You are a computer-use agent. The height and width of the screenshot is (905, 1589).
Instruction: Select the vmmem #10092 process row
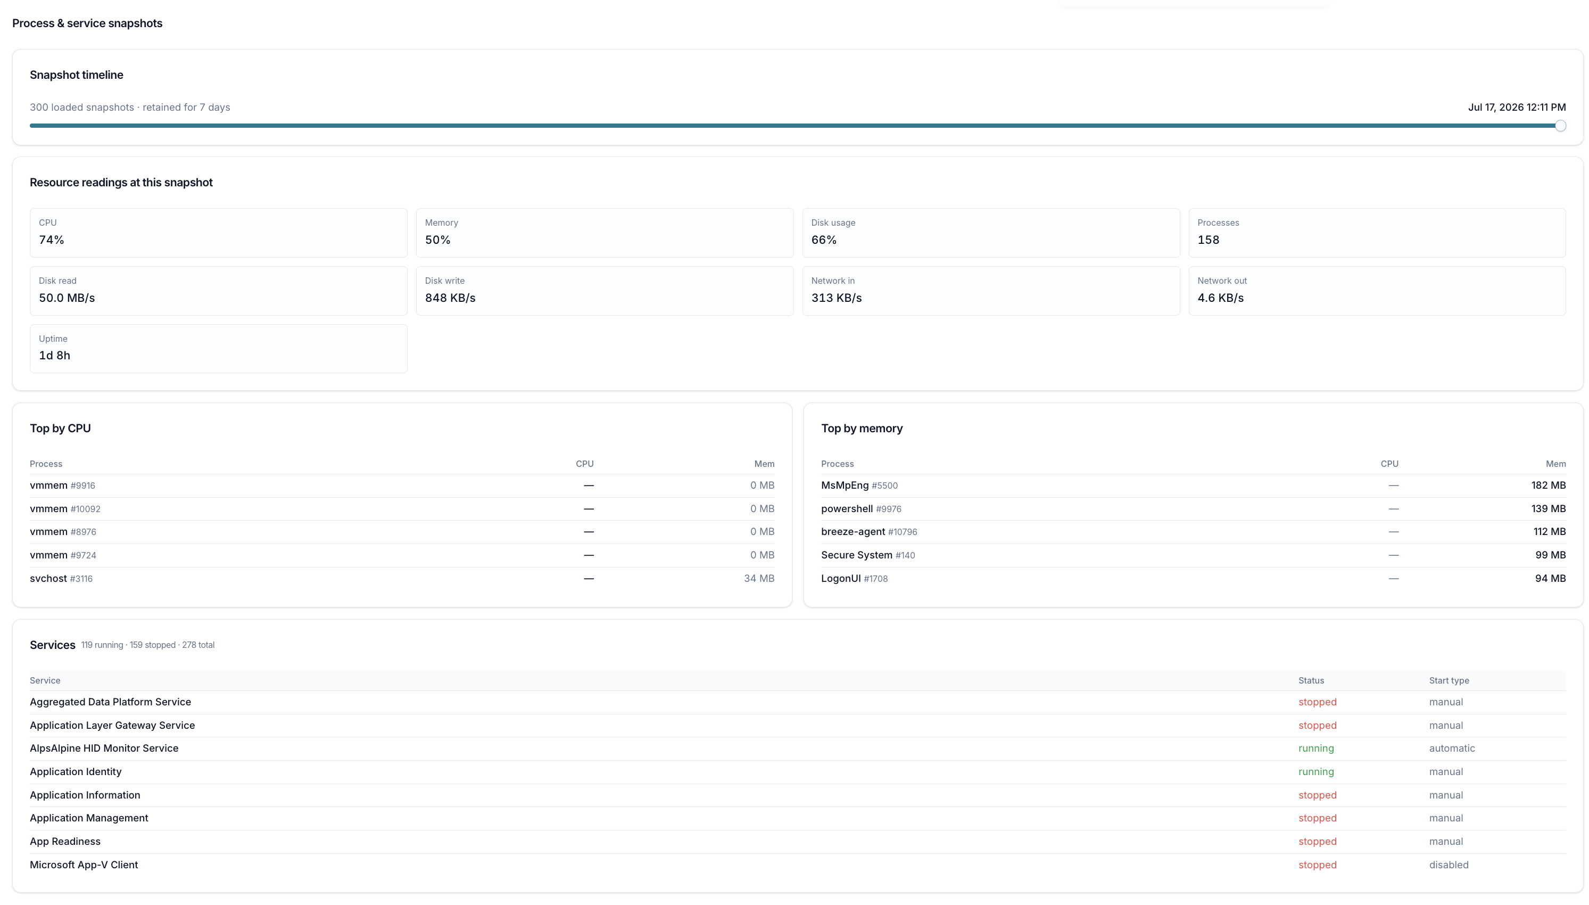pyautogui.click(x=402, y=509)
